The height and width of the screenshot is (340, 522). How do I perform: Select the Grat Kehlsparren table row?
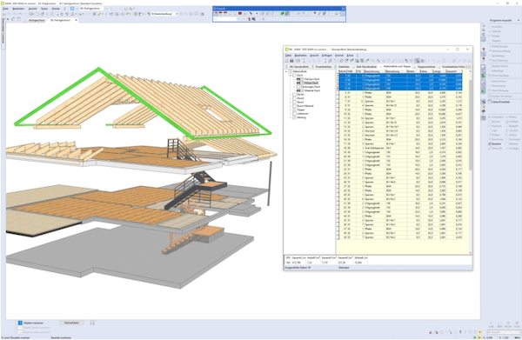(x=400, y=148)
